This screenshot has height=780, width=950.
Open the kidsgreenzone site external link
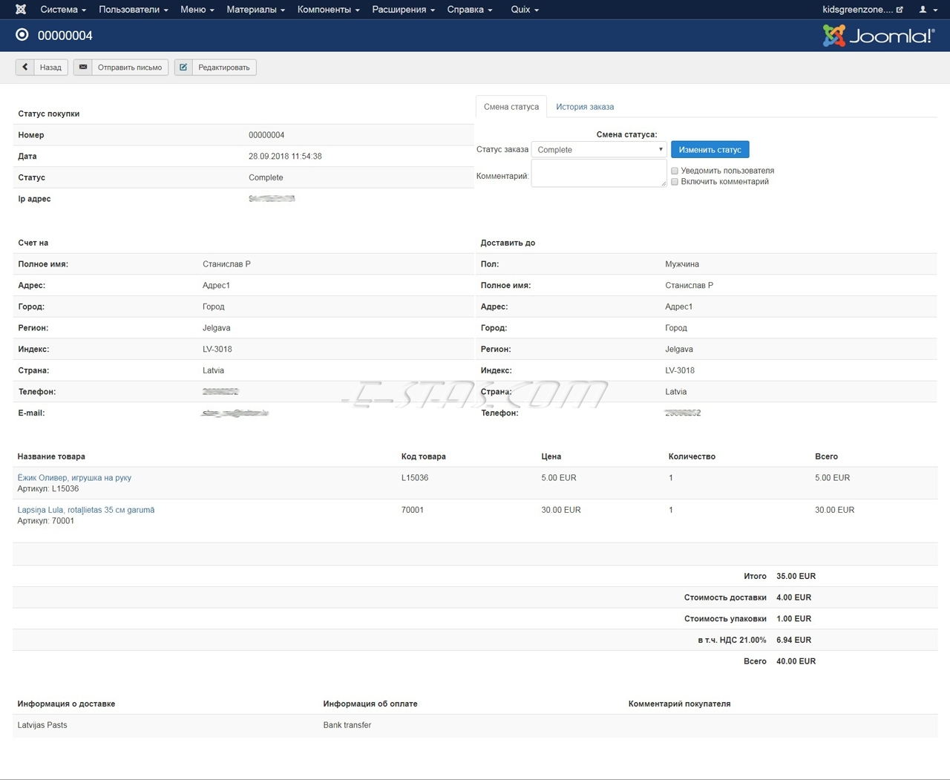[862, 10]
